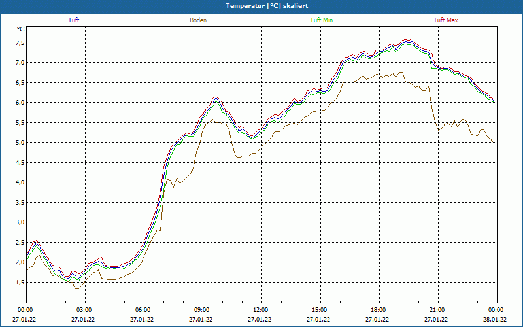Click the 2,5 y-axis value
The height and width of the screenshot is (327, 523).
[x=20, y=242]
